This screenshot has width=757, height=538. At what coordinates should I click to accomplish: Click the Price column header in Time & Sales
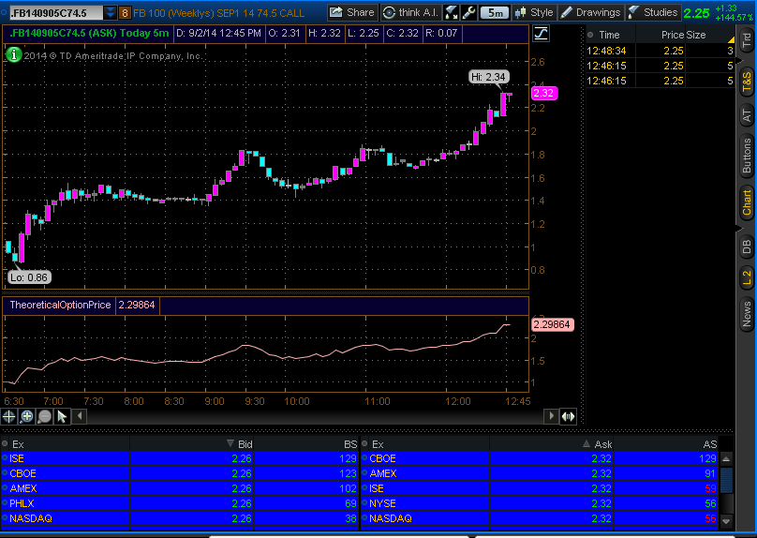pyautogui.click(x=673, y=35)
